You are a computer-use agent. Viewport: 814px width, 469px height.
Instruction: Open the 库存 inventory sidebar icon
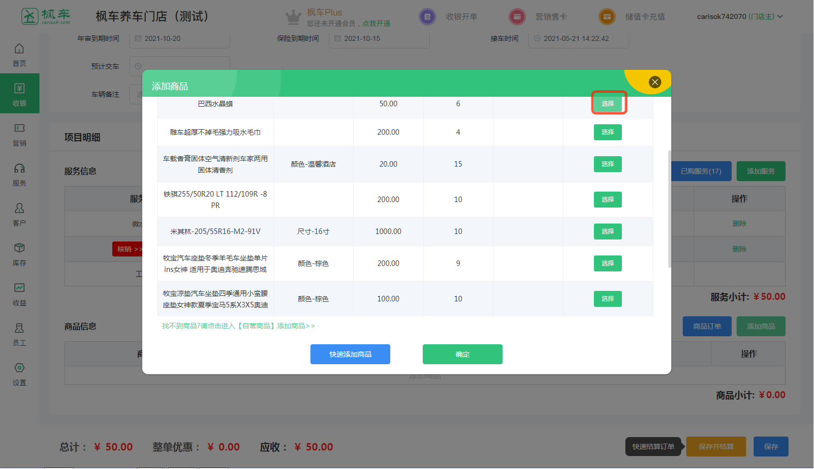pos(19,254)
